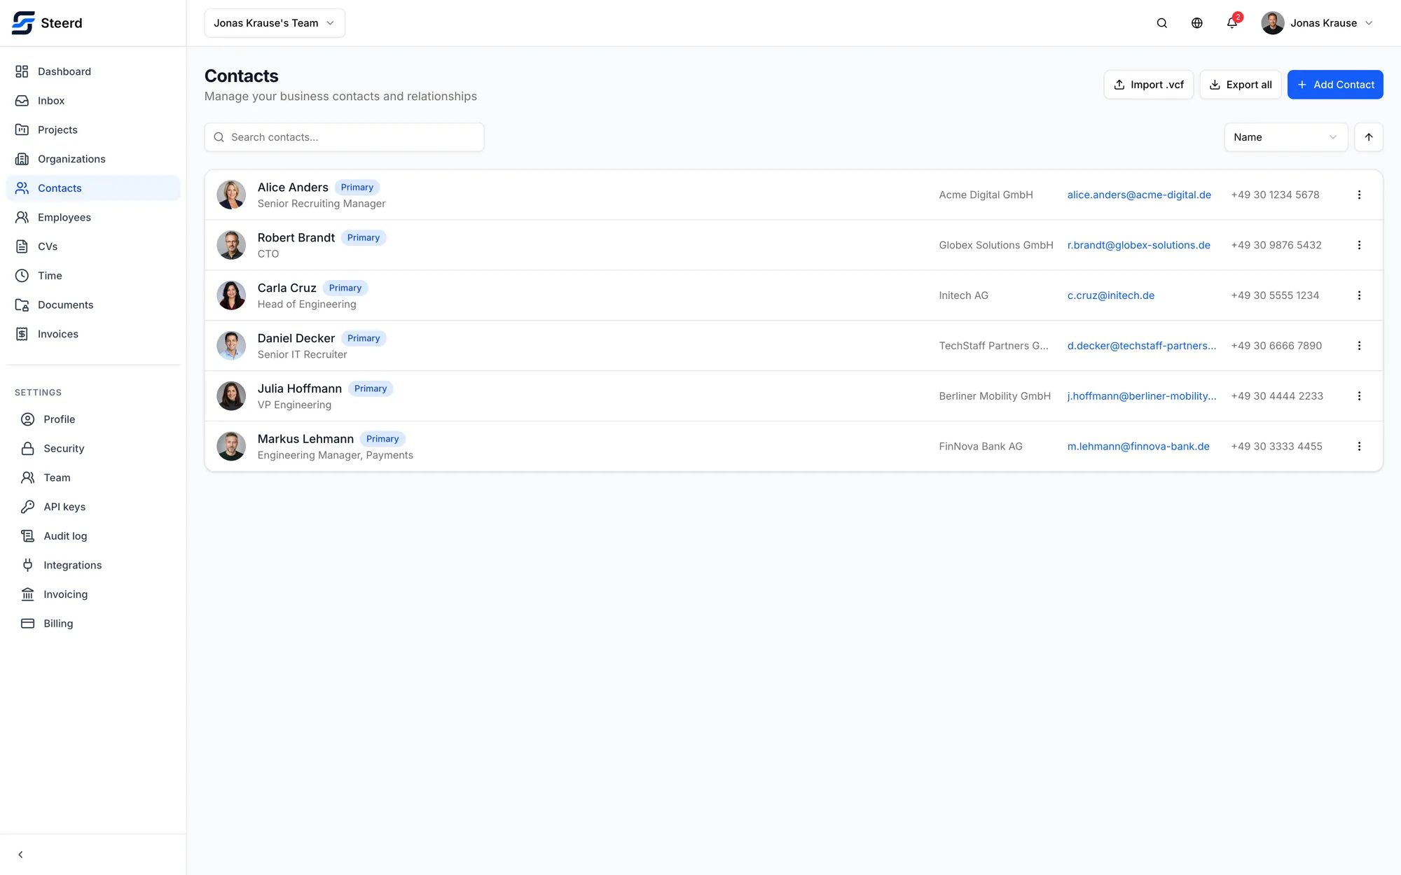Click phone number +49 30 4444 2233
Image resolution: width=1401 pixels, height=875 pixels.
(x=1277, y=396)
